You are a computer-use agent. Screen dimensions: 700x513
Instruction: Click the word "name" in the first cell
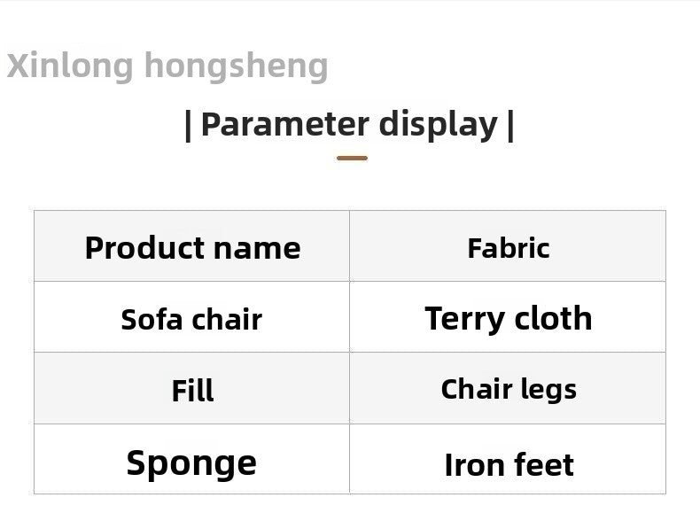point(261,248)
